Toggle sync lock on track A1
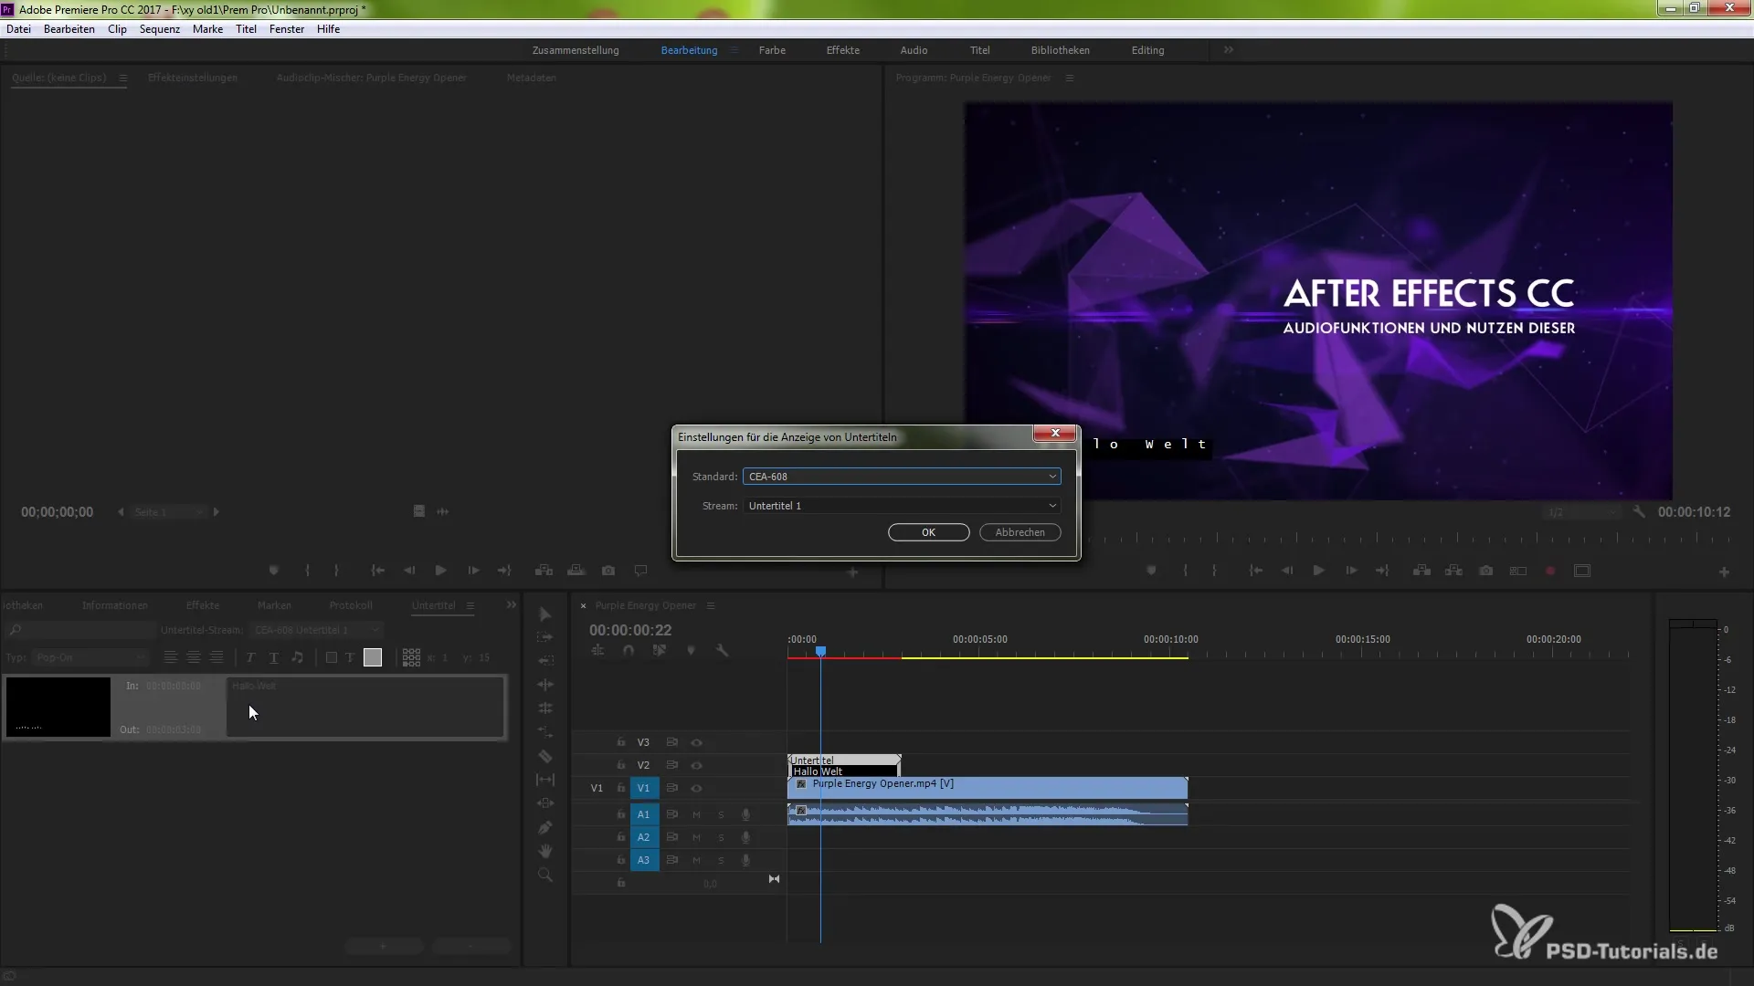The width and height of the screenshot is (1754, 986). pyautogui.click(x=672, y=814)
